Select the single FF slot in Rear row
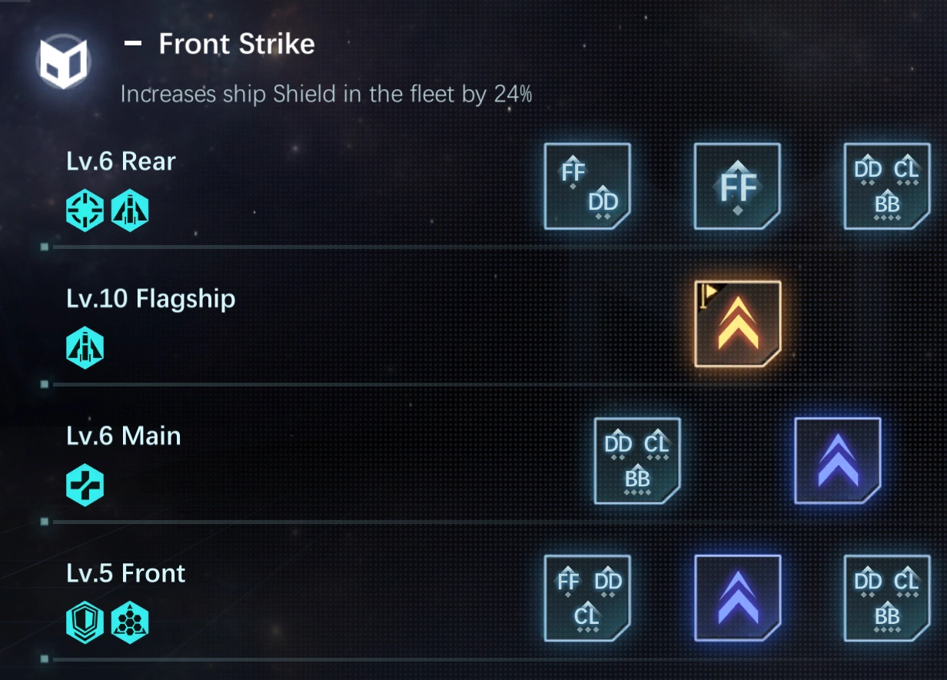This screenshot has width=947, height=680. pos(737,187)
